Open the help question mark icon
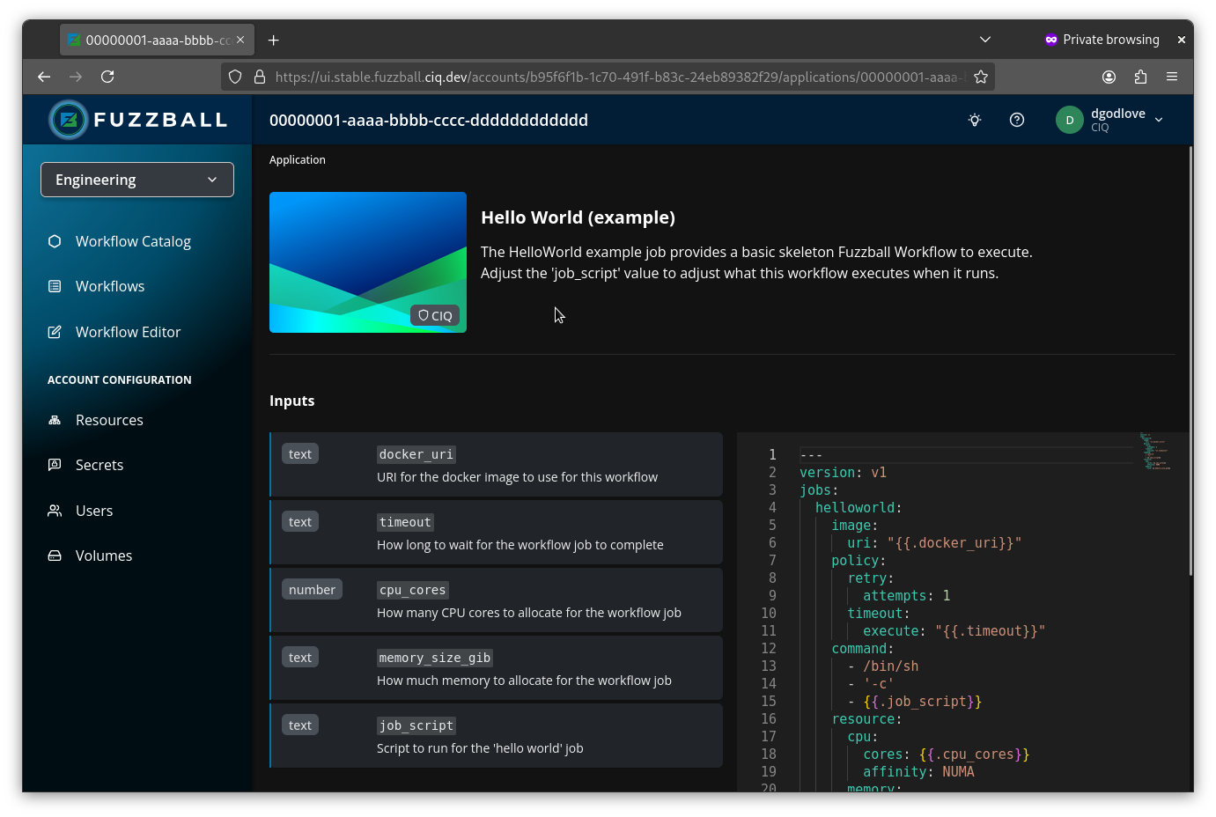Screen dimensions: 1216x817 pyautogui.click(x=1017, y=119)
